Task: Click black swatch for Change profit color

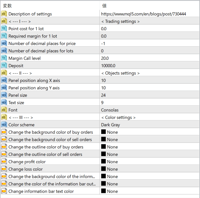Action: (x=103, y=162)
